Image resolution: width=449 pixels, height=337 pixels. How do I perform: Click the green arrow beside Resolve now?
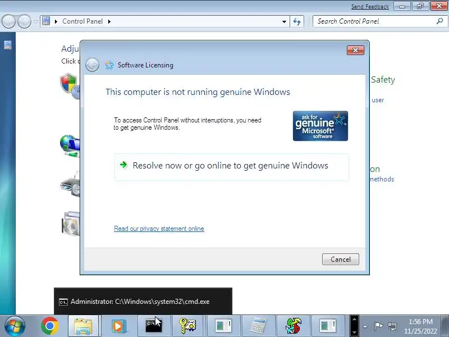point(123,165)
